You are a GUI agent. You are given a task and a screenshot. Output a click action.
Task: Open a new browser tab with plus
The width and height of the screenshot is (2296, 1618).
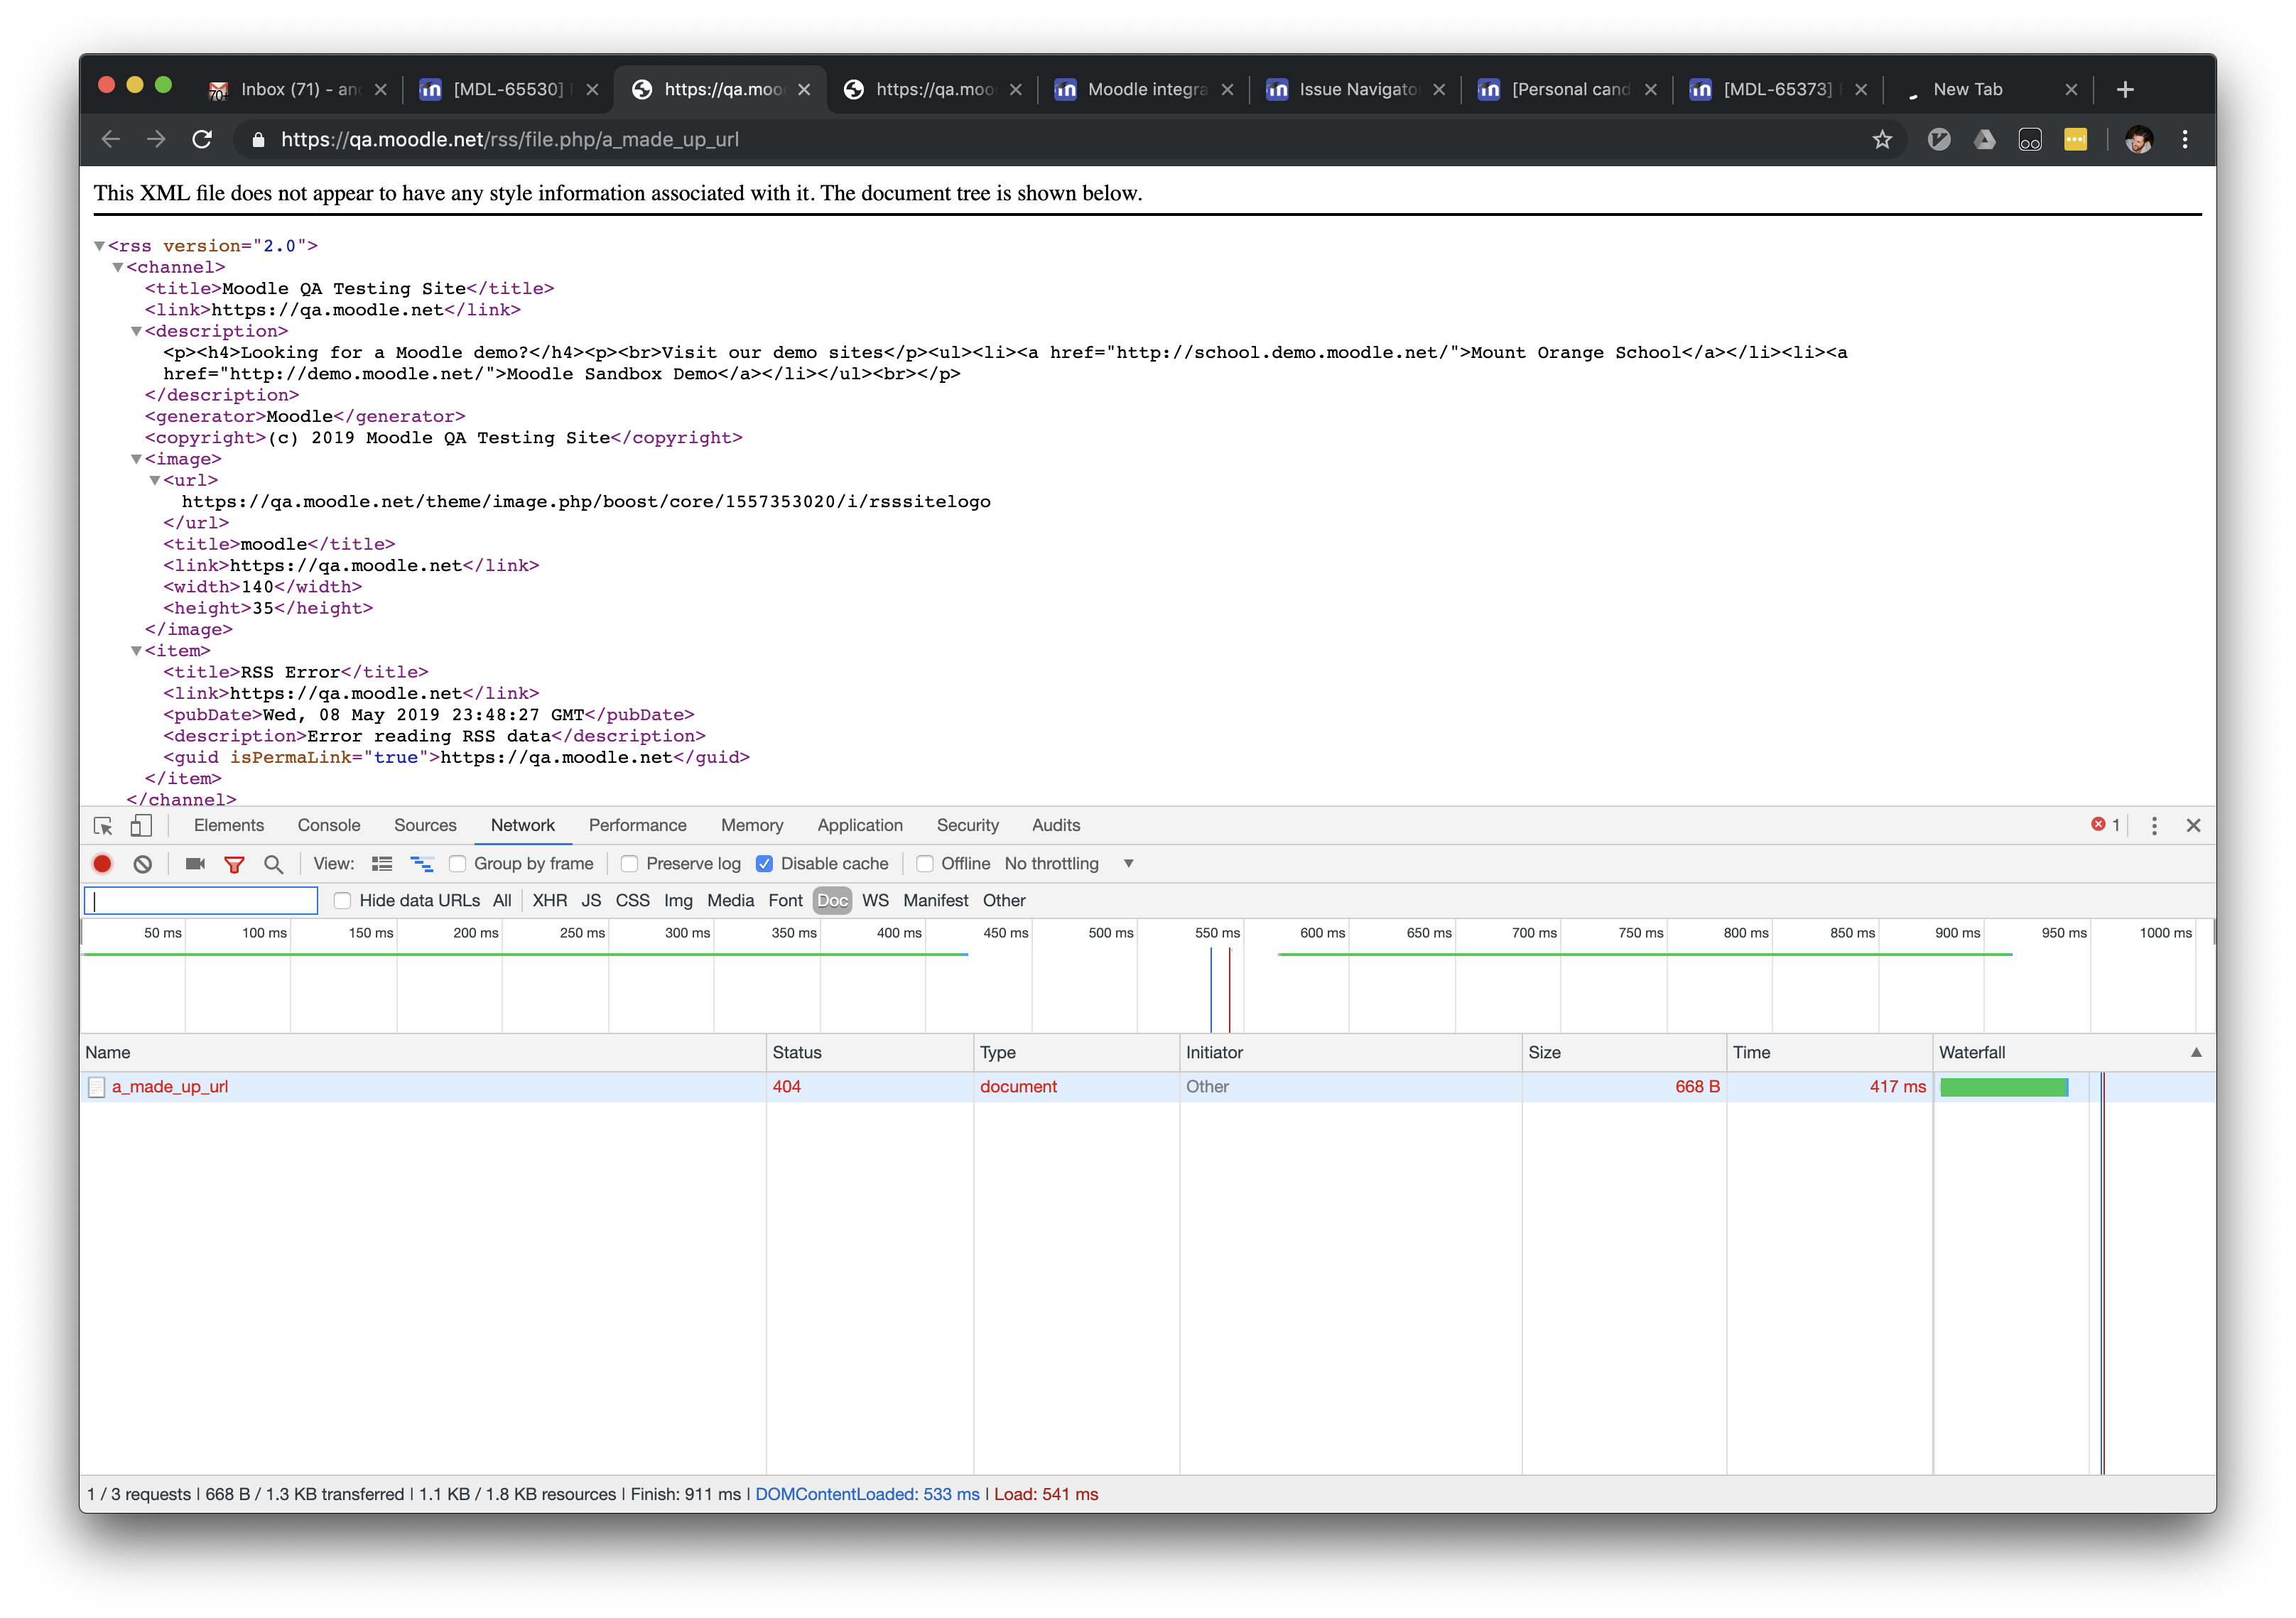[2126, 90]
